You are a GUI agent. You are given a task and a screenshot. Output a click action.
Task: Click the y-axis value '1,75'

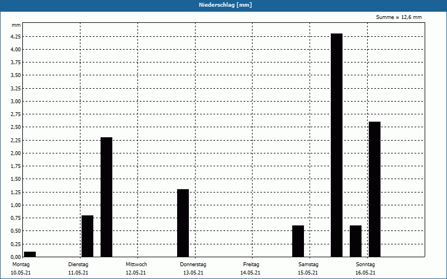(16, 166)
